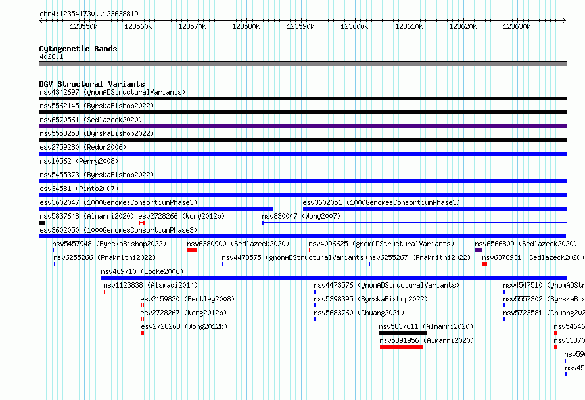The height and width of the screenshot is (400, 585).
Task: Click the nsv5398395 ByrskaBishop2022 label
Action: click(371, 299)
